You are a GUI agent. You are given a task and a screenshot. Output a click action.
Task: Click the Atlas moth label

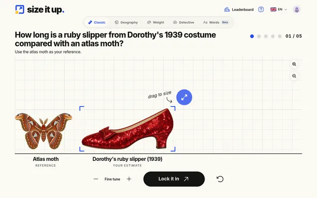pos(46,159)
